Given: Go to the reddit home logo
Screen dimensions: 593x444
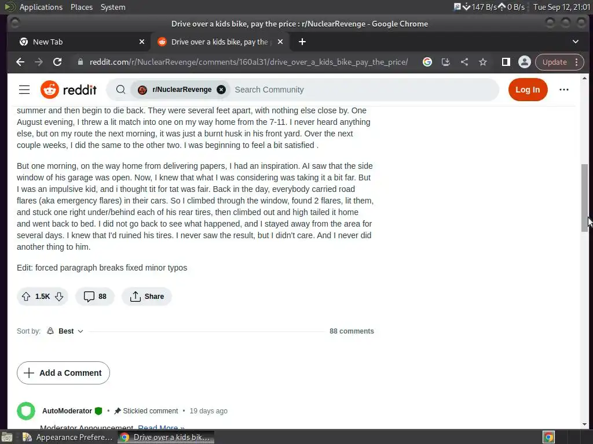Looking at the screenshot, I should coord(68,90).
